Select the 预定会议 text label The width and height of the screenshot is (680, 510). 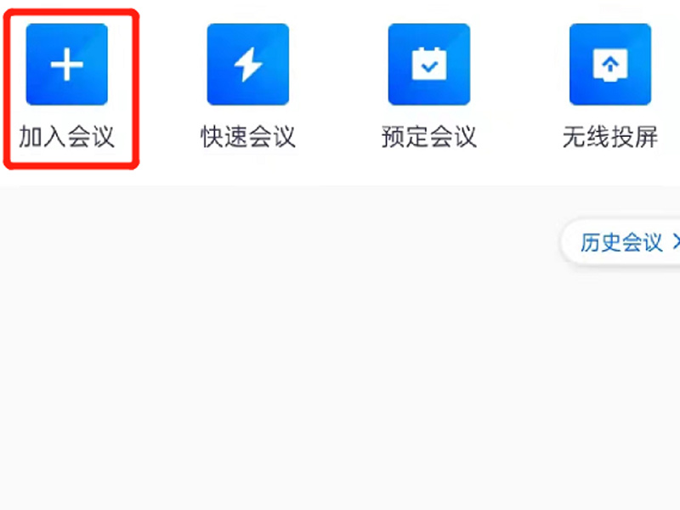click(429, 137)
